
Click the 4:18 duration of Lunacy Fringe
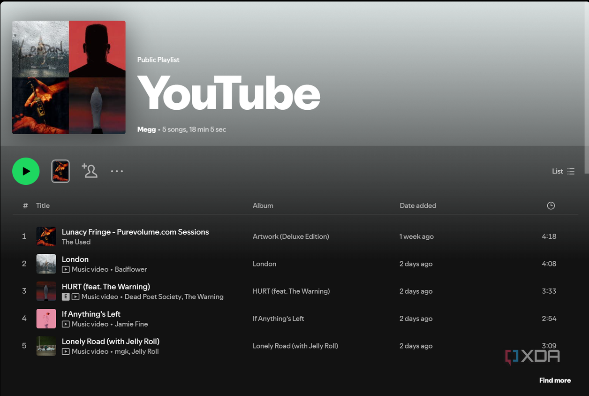coord(549,236)
